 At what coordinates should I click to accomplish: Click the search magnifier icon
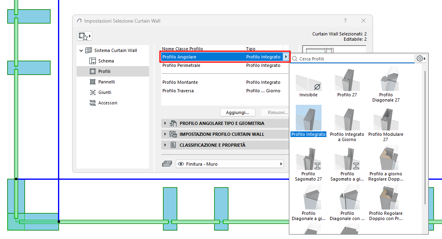[x=295, y=58]
